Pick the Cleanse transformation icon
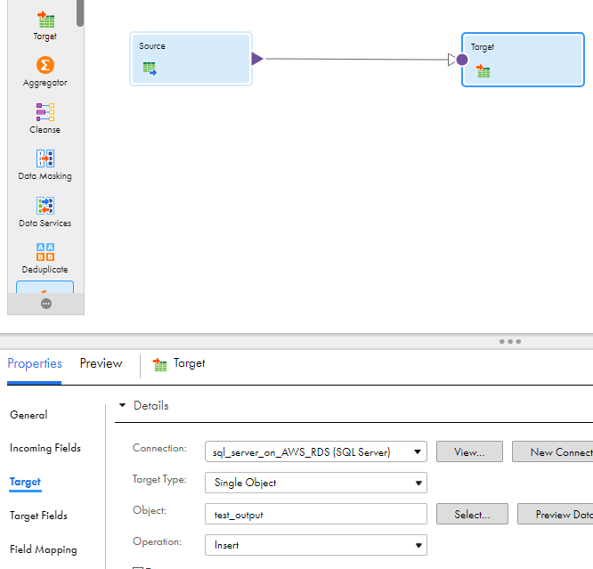Viewport: 593px width, 569px height. point(45,112)
